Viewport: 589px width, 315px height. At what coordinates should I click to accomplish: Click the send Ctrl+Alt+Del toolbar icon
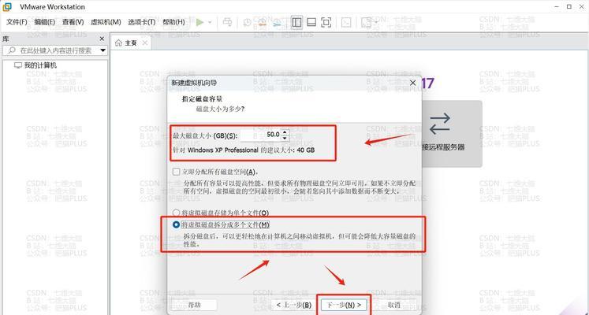pyautogui.click(x=227, y=23)
